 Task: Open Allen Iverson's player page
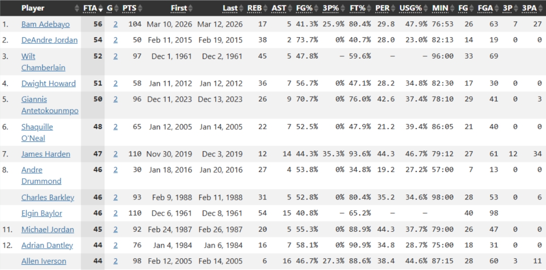[43, 261]
